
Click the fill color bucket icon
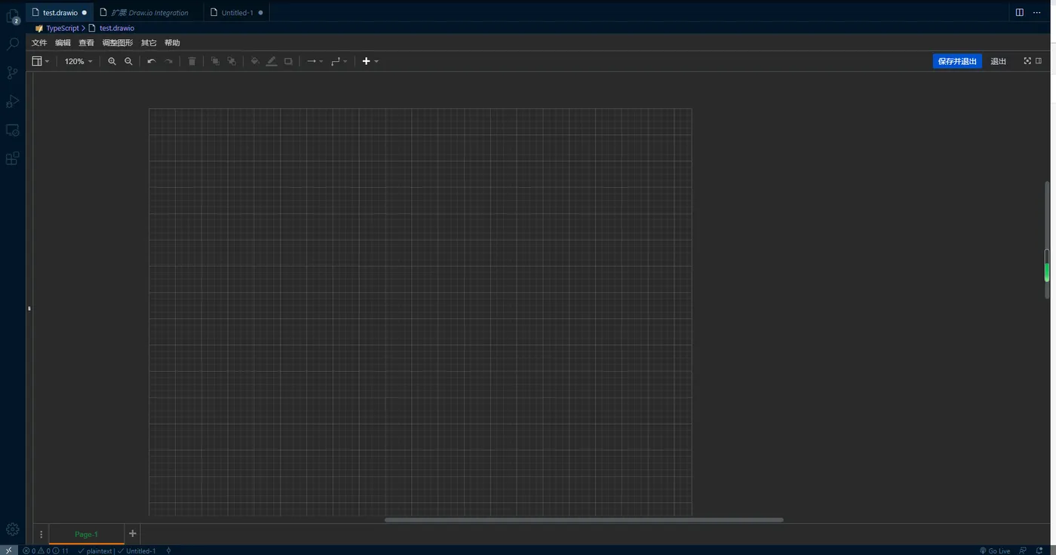(x=255, y=61)
